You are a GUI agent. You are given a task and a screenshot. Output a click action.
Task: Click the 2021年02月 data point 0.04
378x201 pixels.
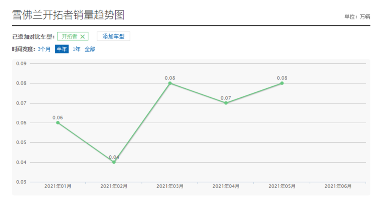click(x=114, y=162)
